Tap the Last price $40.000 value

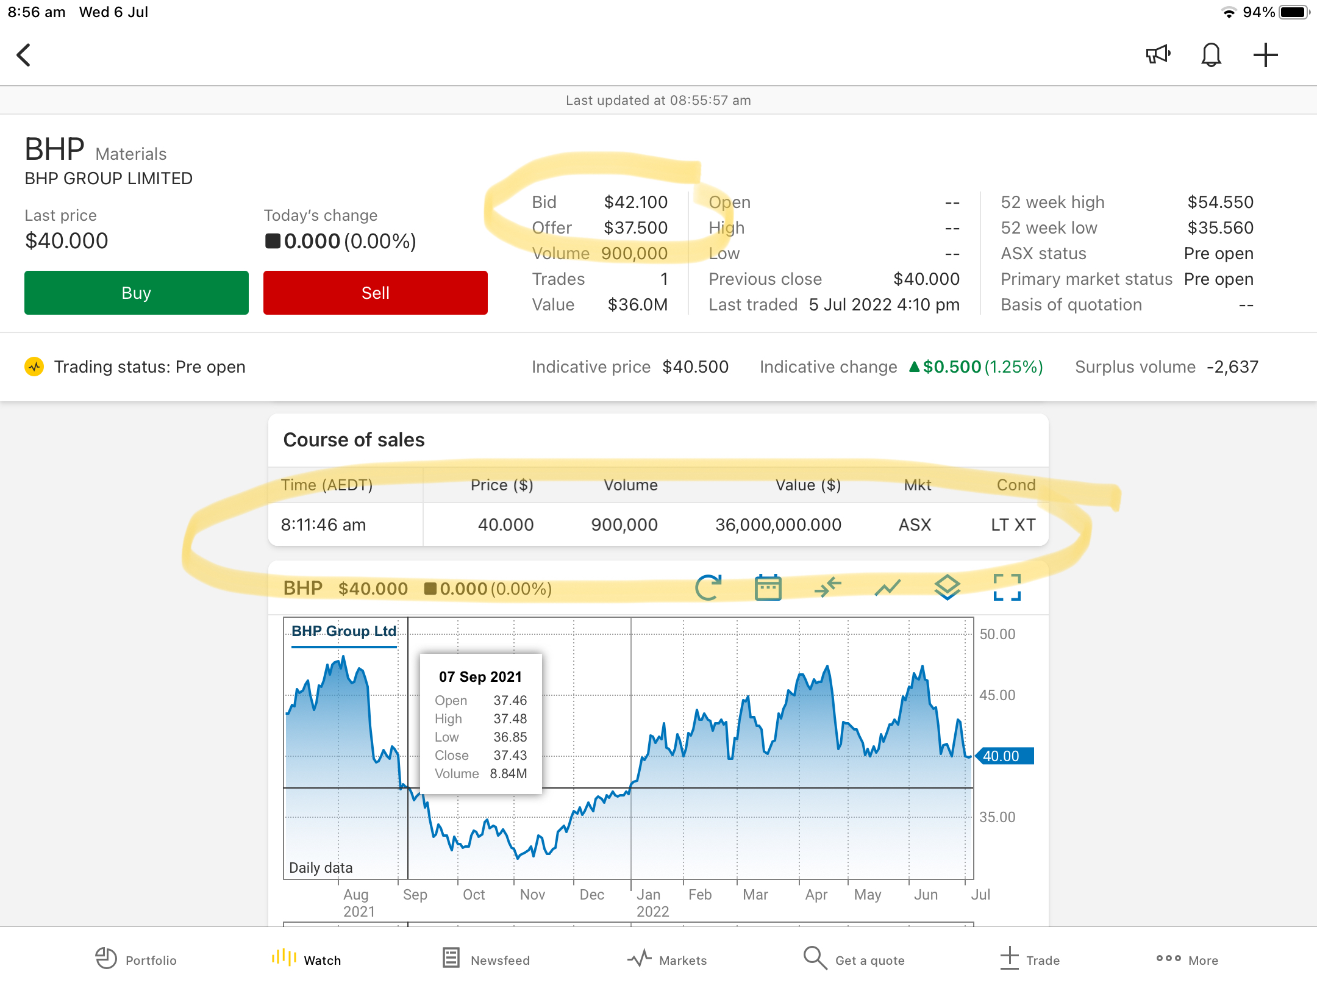[66, 240]
